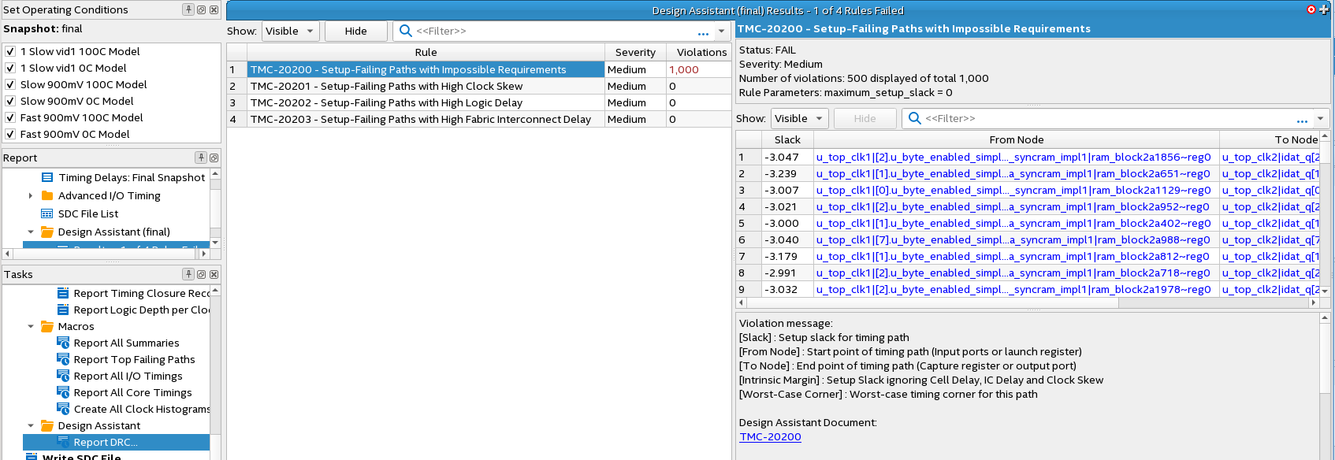Click the red target icon in the title bar
Screen dimensions: 1335x460
pyautogui.click(x=1311, y=9)
